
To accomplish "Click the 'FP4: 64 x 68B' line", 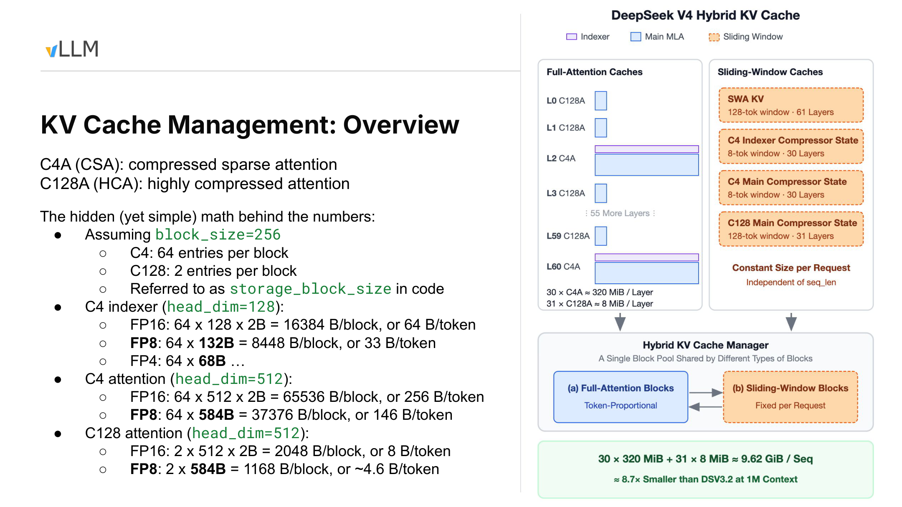I will (187, 361).
